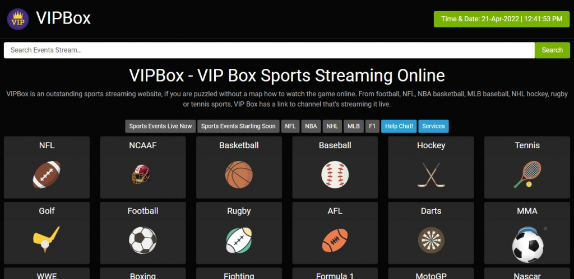The image size is (574, 279).
Task: Click the Basketball card heading
Action: (x=239, y=145)
